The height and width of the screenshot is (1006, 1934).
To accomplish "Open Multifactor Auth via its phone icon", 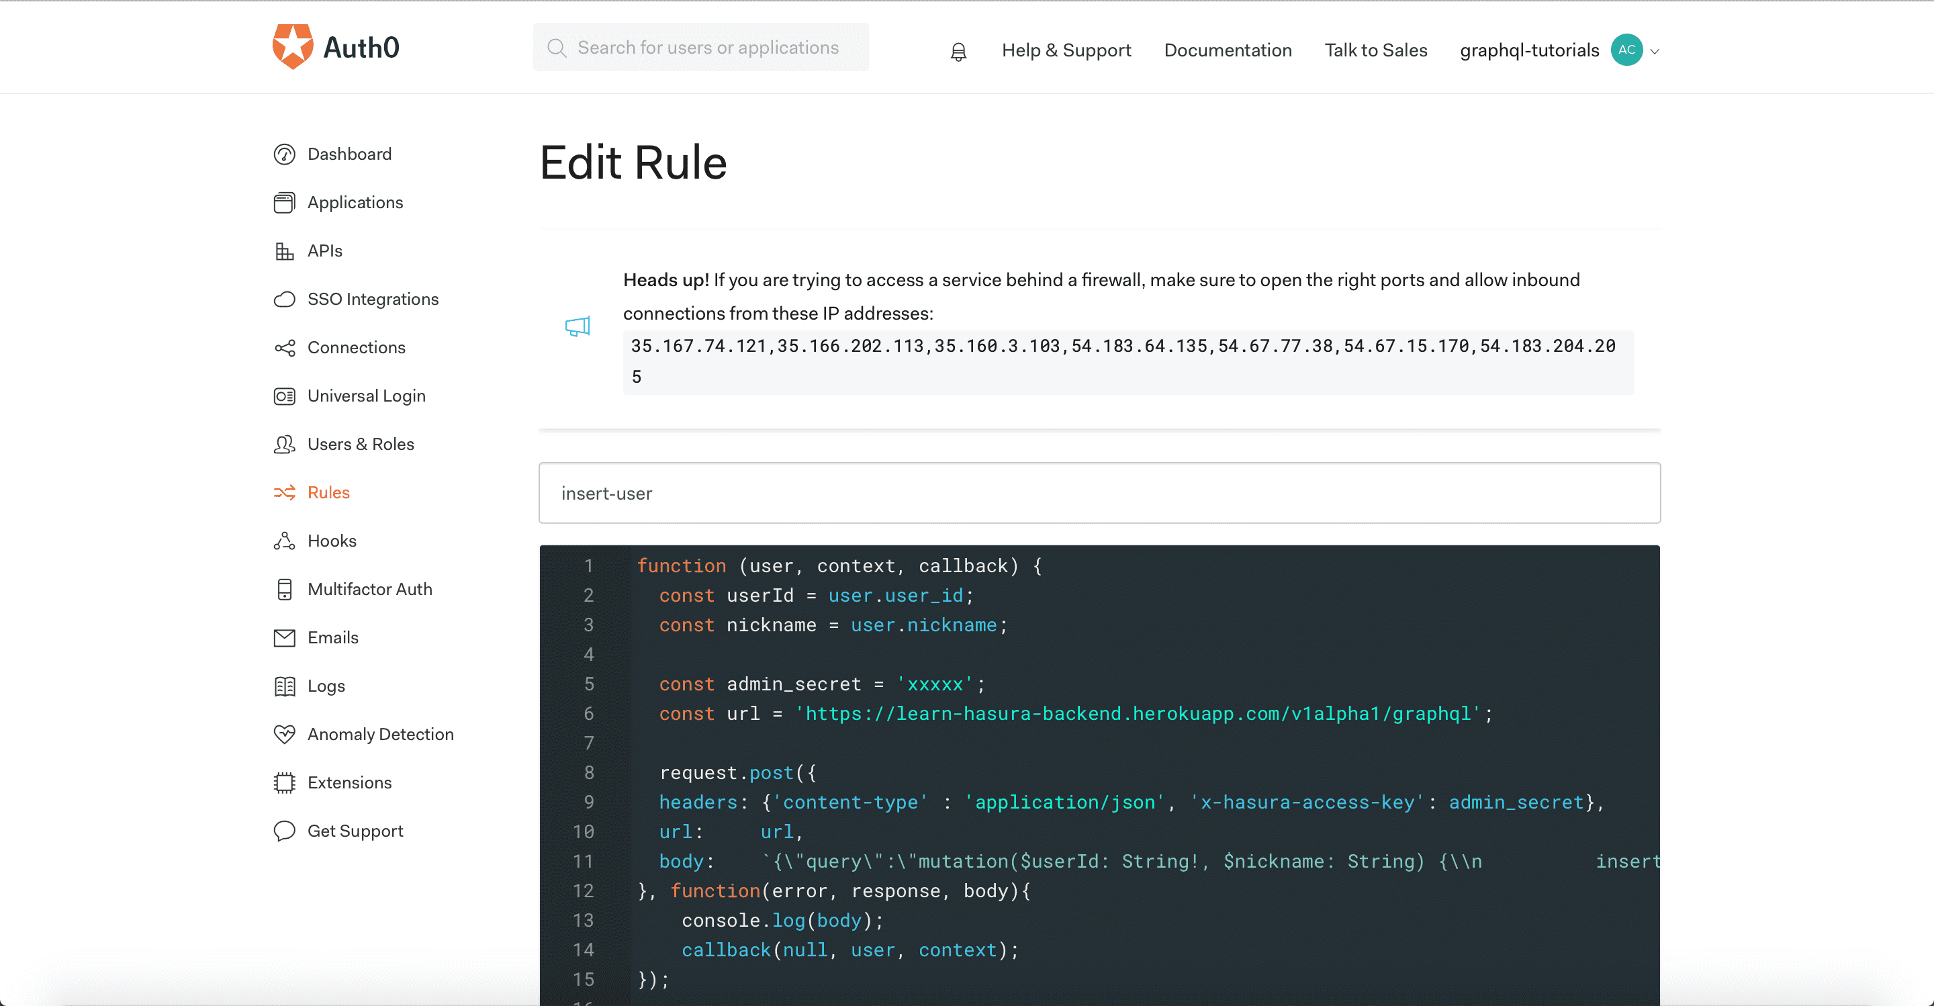I will tap(285, 588).
